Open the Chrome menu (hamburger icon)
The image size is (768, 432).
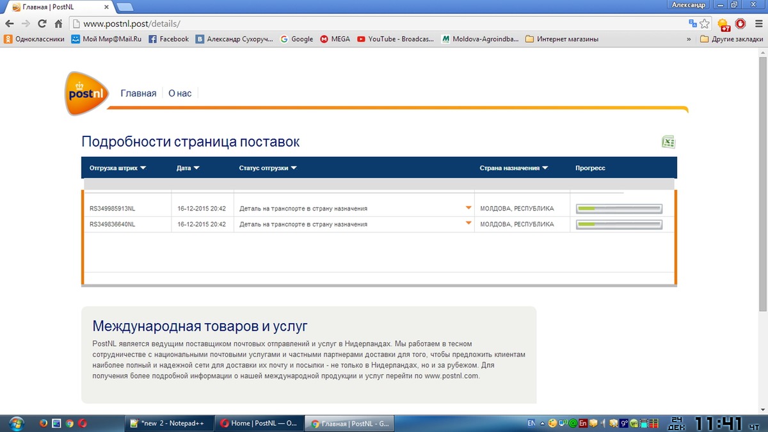[758, 24]
